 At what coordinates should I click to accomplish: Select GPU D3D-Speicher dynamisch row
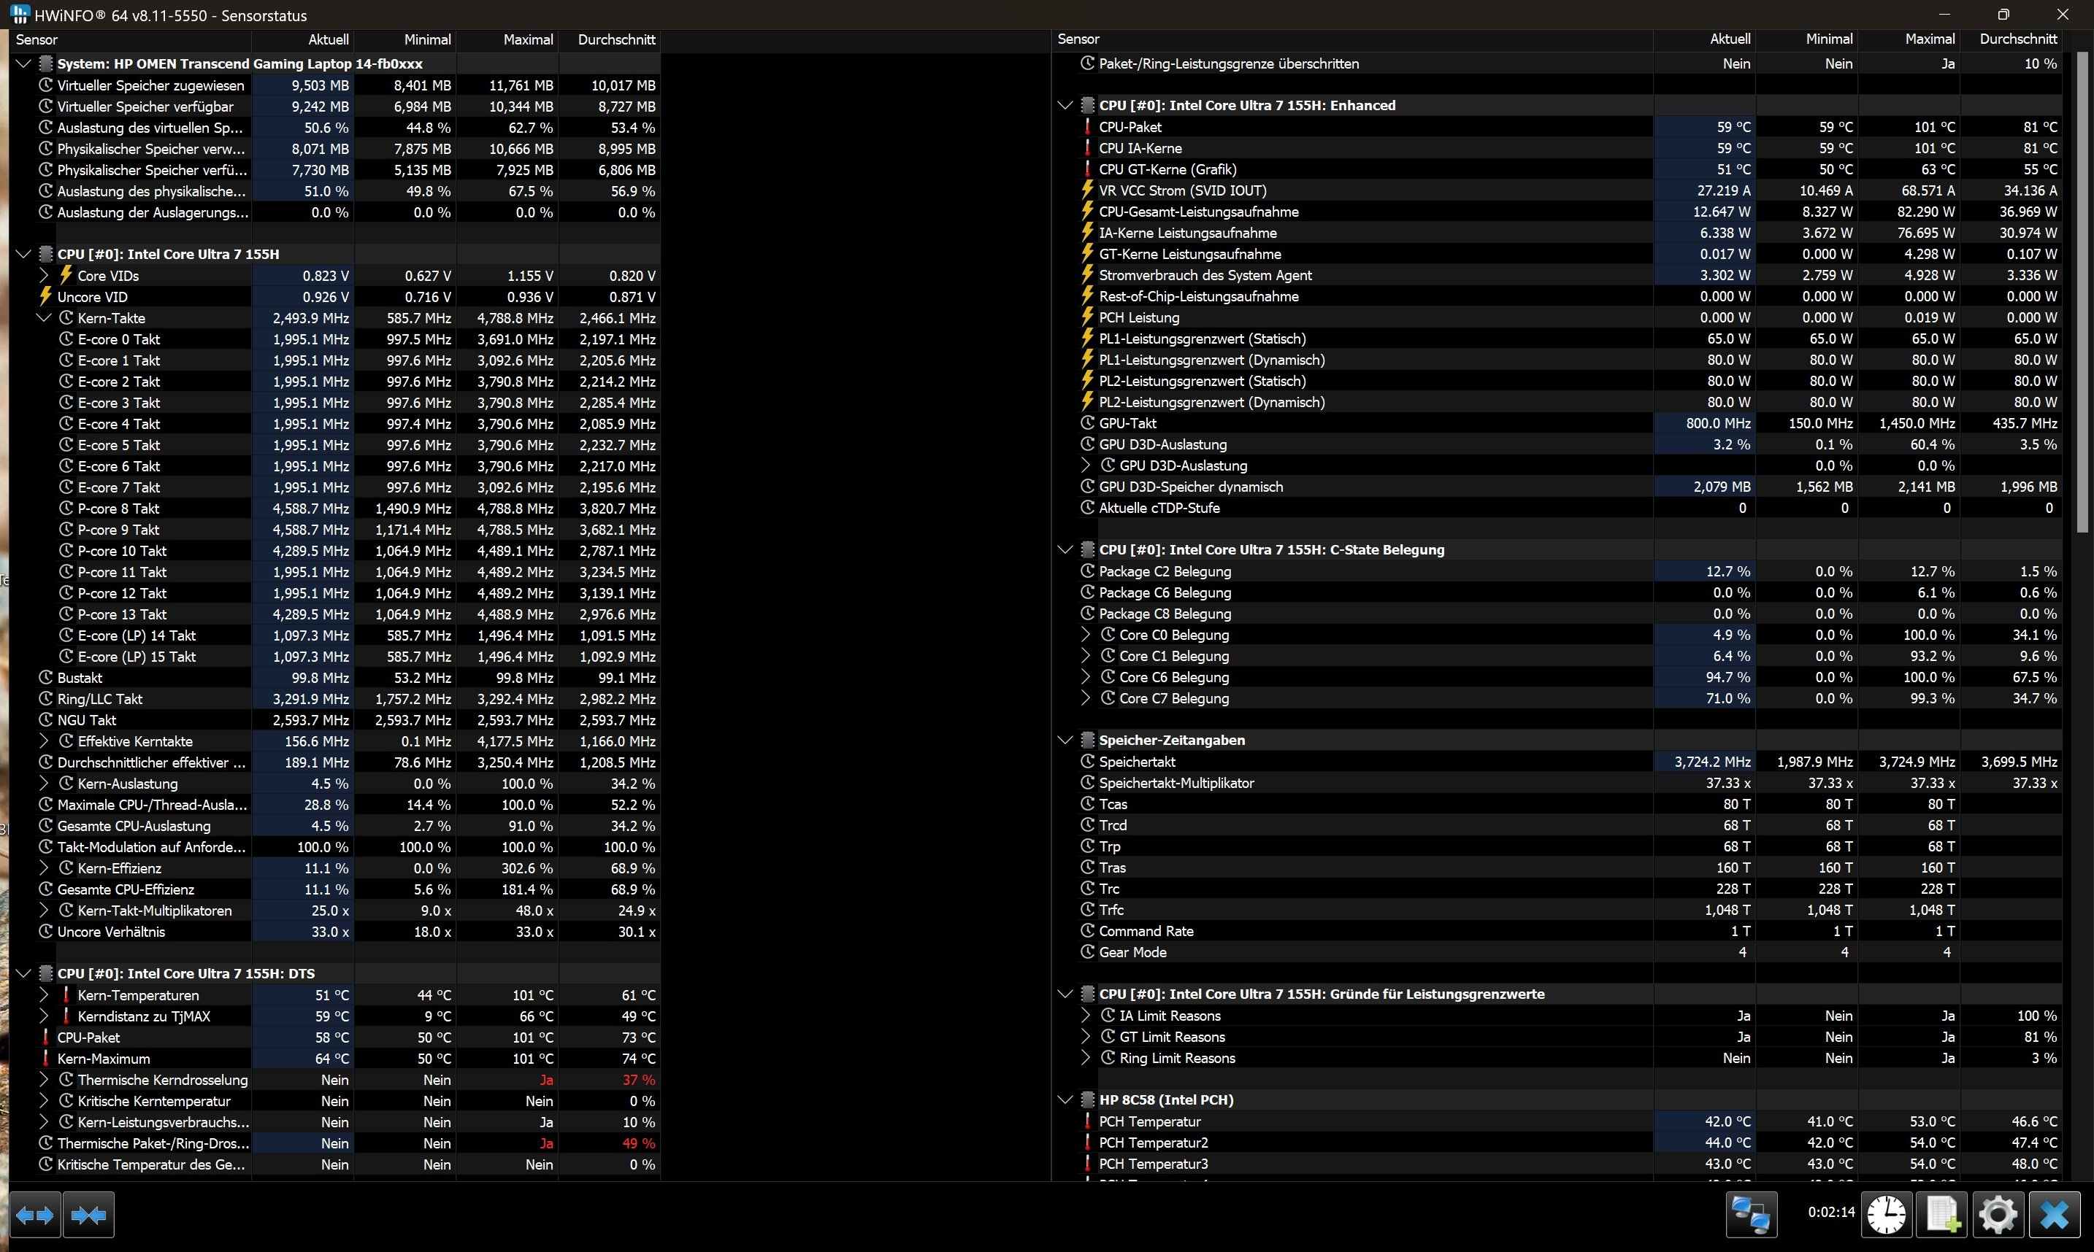(1557, 487)
